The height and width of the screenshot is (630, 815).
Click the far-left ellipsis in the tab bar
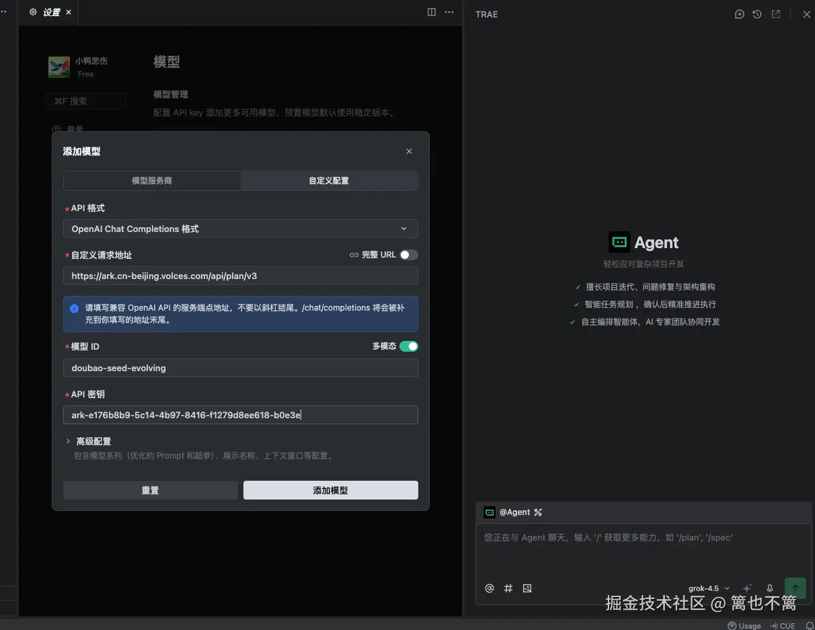pos(3,12)
